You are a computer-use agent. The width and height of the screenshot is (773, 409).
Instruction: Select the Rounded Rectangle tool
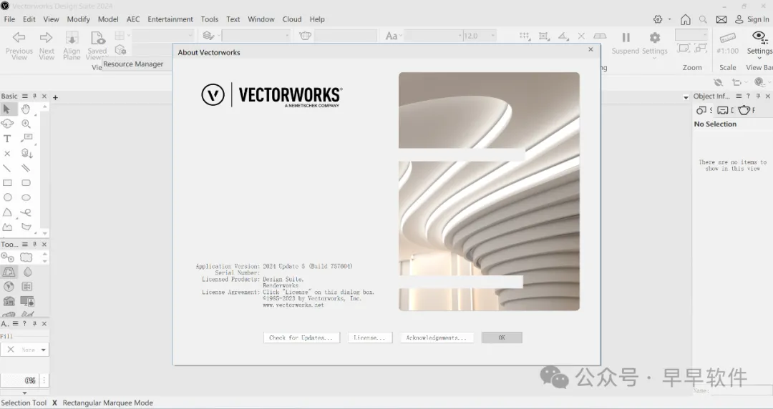coord(26,183)
